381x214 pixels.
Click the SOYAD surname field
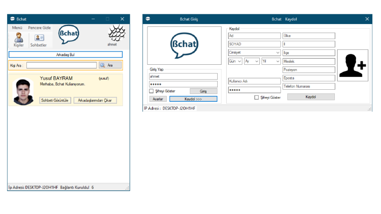(255, 44)
